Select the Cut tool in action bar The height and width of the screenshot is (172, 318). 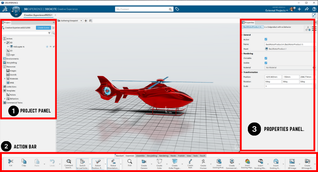(x=11, y=162)
